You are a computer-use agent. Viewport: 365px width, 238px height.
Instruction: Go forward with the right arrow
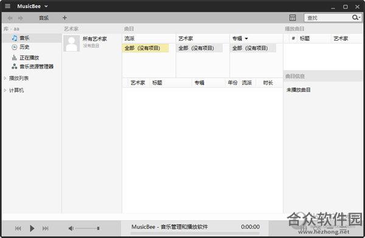(21, 18)
